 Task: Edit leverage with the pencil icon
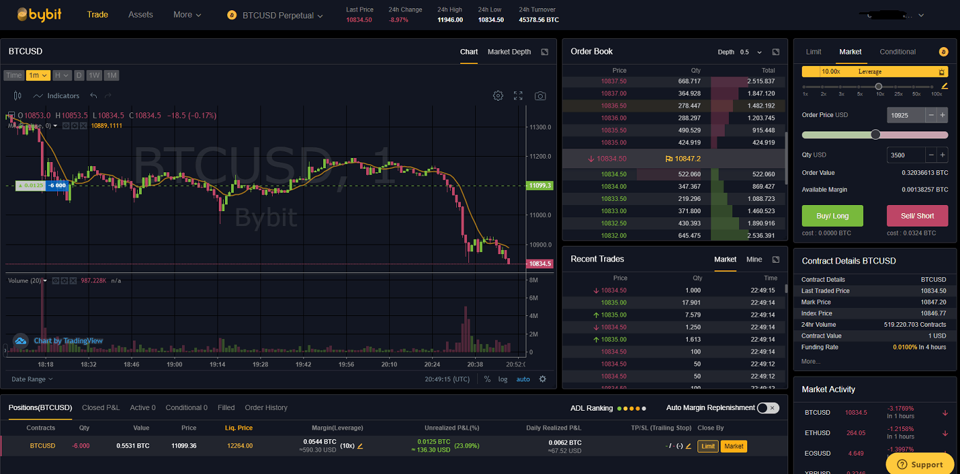tap(944, 86)
